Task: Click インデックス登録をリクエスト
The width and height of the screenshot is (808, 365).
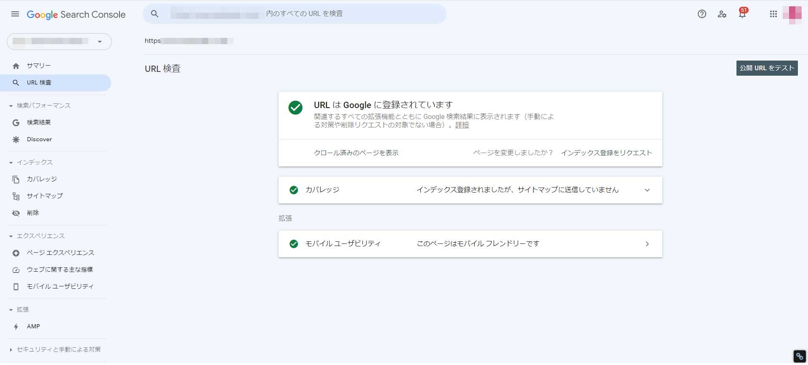Action: tap(606, 153)
